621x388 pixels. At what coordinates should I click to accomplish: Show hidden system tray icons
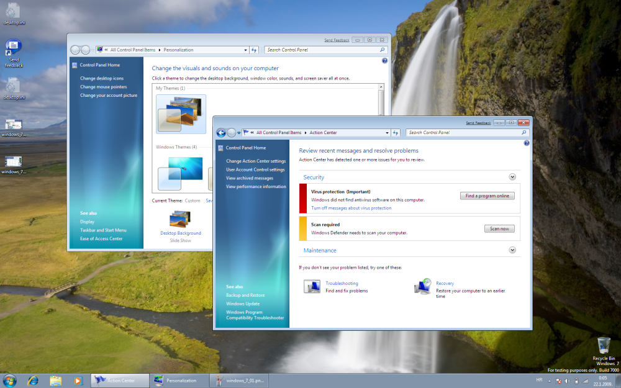(x=550, y=381)
